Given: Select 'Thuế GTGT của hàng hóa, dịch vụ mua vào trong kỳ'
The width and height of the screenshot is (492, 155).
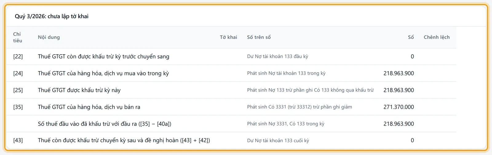Looking at the screenshot, I should [x=103, y=73].
